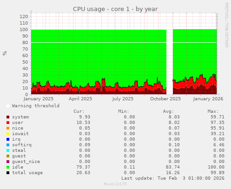
Task: Click the 80 y-axis tick label
Action: coord(25,42)
